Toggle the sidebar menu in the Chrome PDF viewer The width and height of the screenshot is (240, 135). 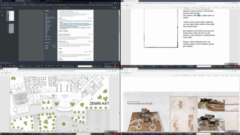tap(2, 8)
